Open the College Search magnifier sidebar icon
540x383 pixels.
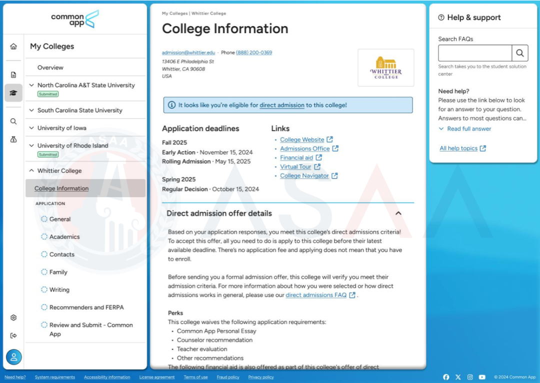pos(13,121)
